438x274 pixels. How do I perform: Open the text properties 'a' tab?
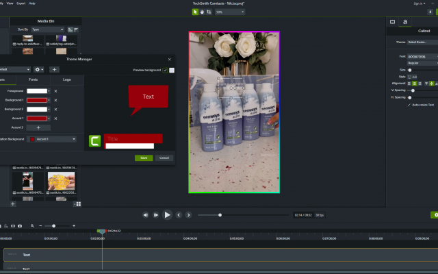pos(404,22)
